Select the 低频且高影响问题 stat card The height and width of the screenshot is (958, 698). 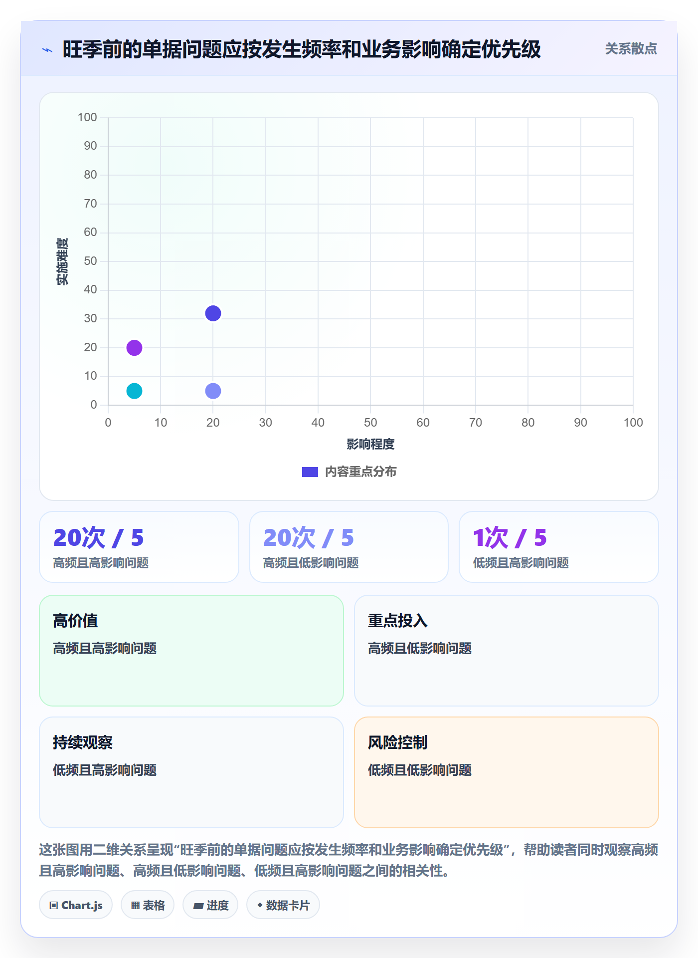click(559, 547)
